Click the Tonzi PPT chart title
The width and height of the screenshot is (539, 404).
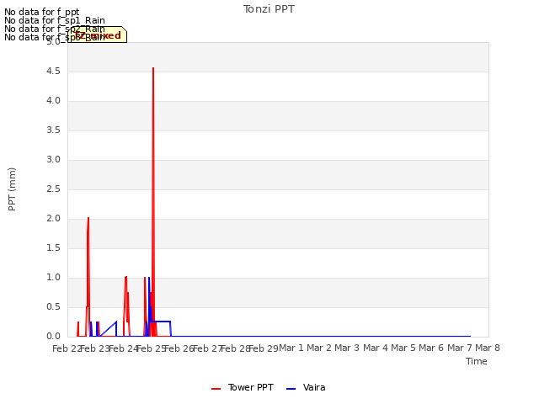[x=269, y=9]
